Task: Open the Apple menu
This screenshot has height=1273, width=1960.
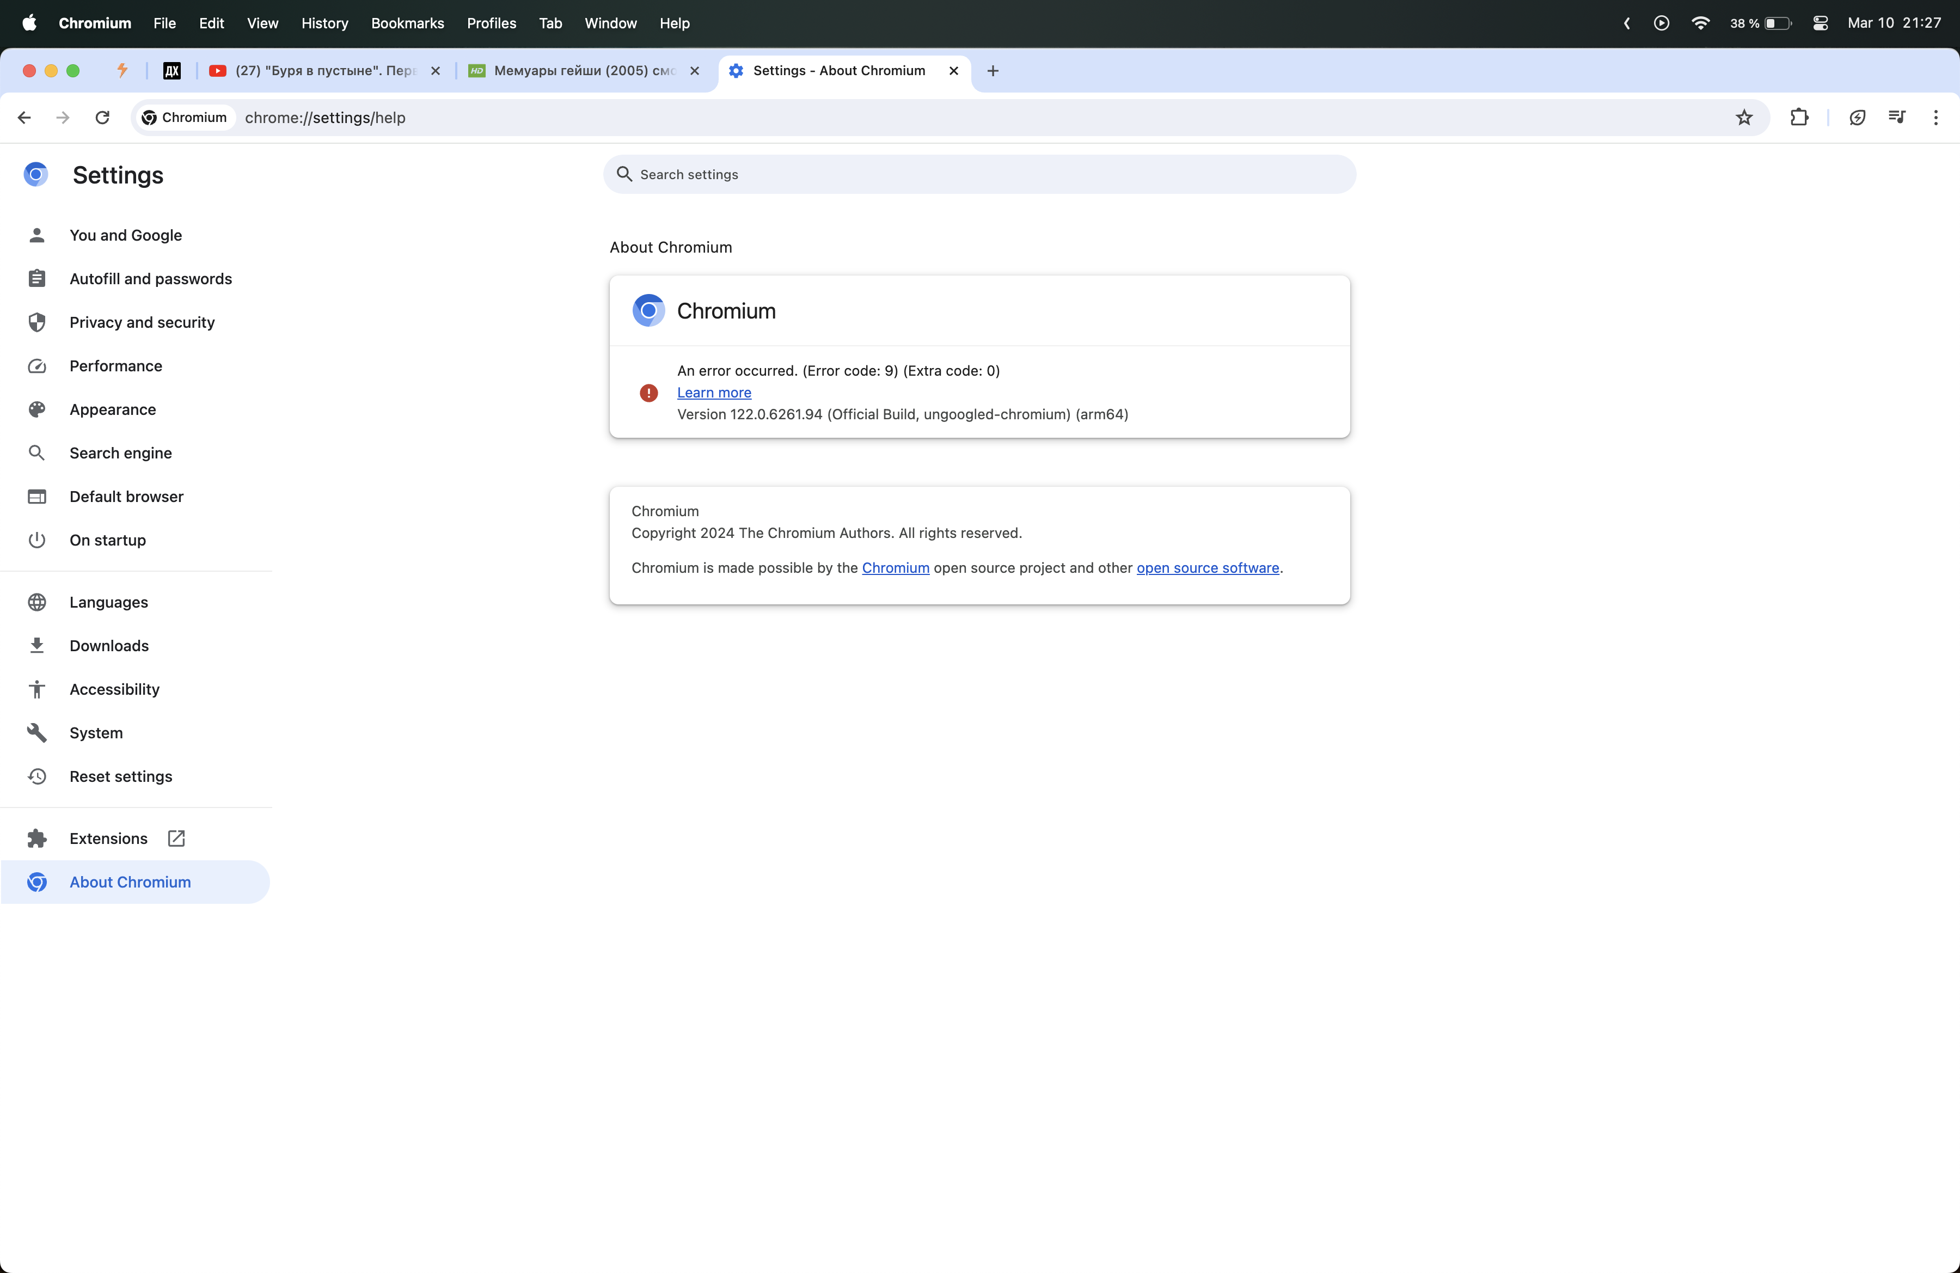Action: [x=29, y=23]
